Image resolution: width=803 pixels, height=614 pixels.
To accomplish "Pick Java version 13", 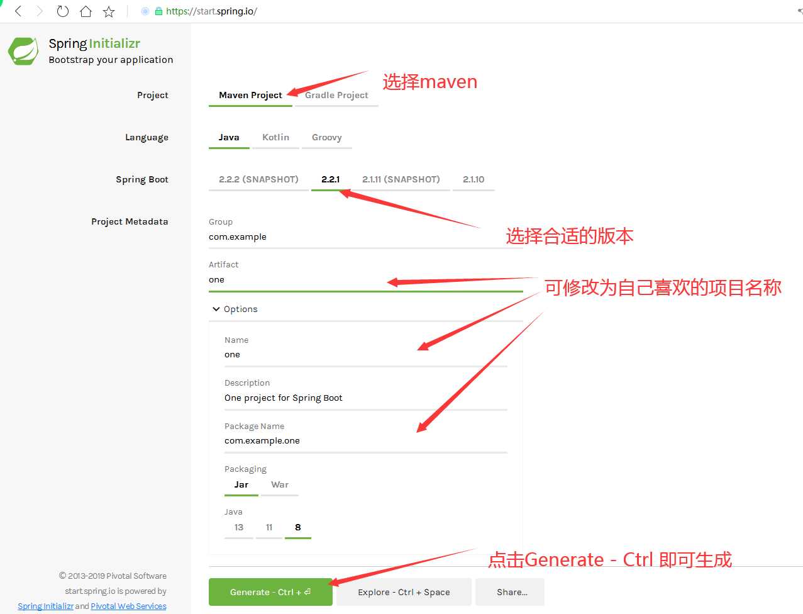I will click(239, 528).
